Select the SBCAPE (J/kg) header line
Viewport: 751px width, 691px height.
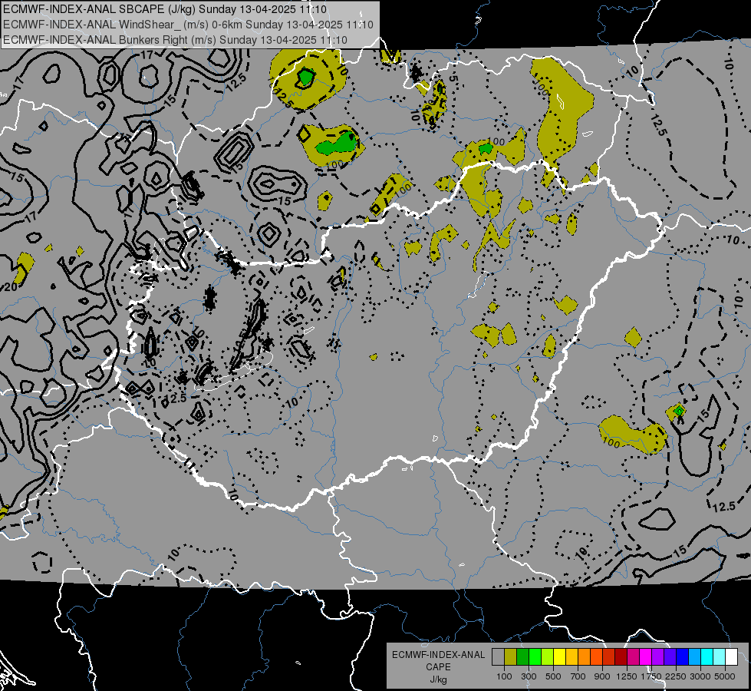165,9
